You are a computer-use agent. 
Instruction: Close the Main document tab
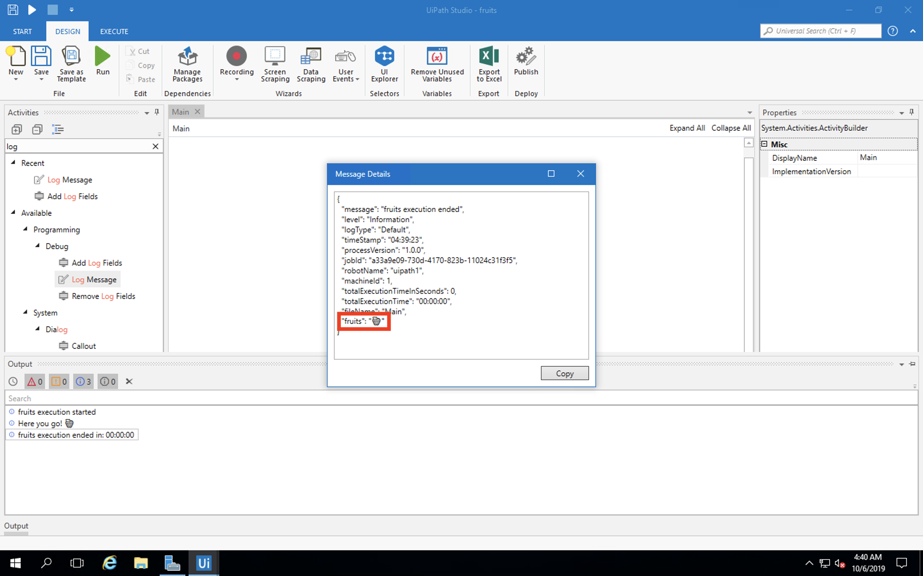pos(197,112)
